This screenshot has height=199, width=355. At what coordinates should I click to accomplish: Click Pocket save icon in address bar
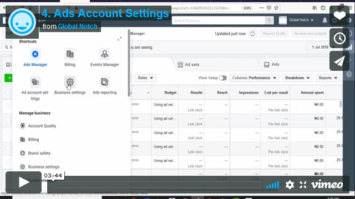click(268, 8)
